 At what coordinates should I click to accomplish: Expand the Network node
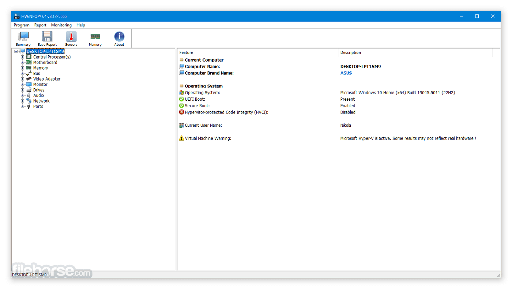[23, 101]
